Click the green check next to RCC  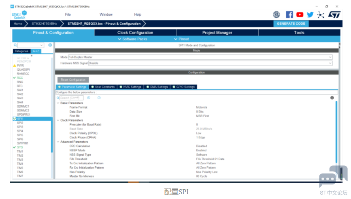pyautogui.click(x=15, y=78)
